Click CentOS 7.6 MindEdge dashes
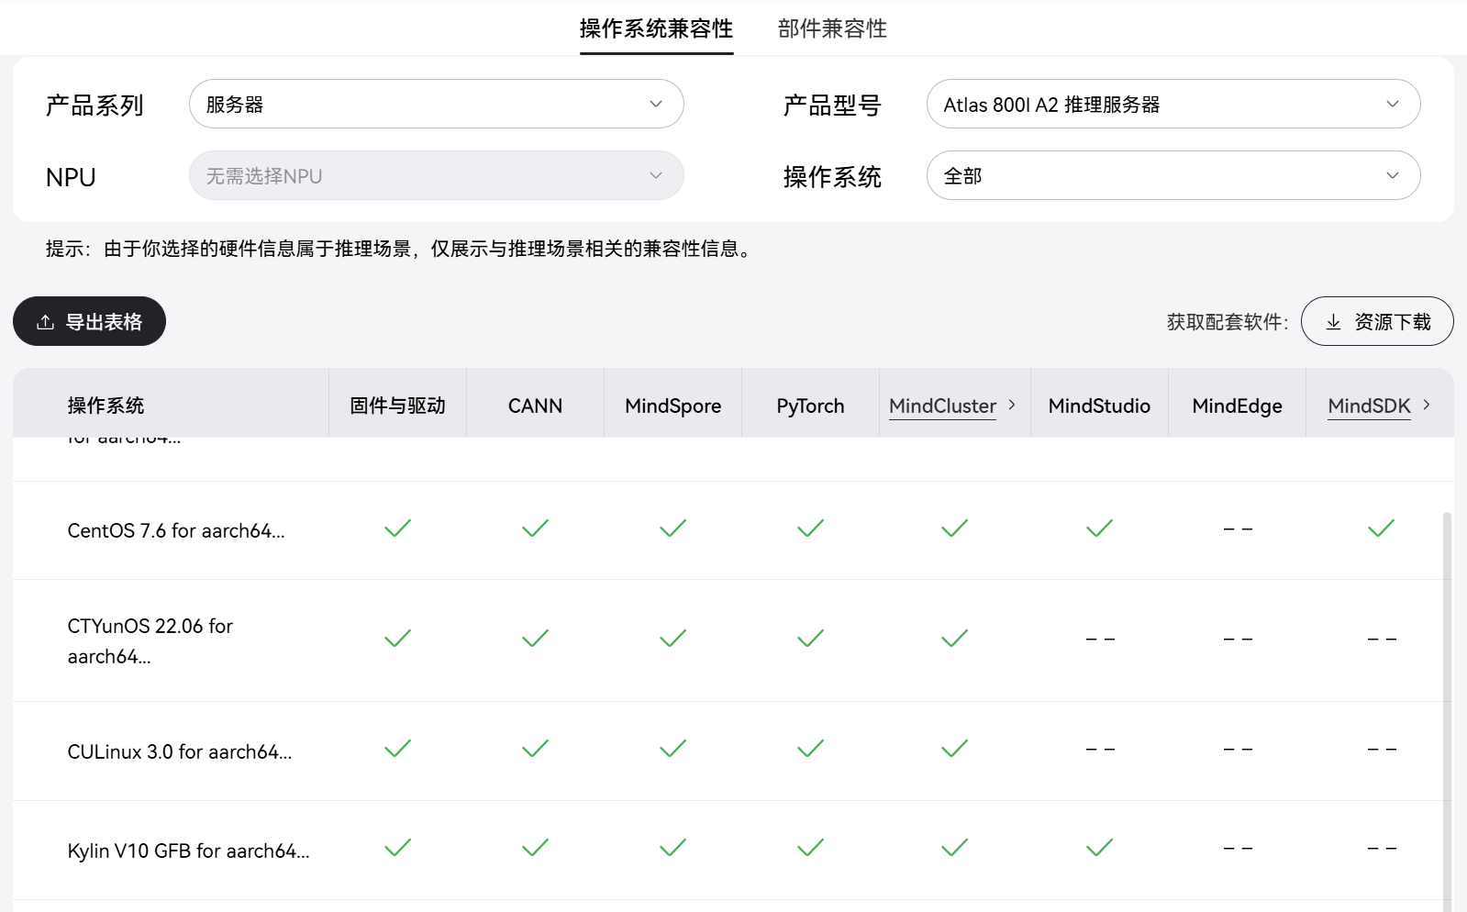Viewport: 1467px width, 912px height. [x=1238, y=529]
